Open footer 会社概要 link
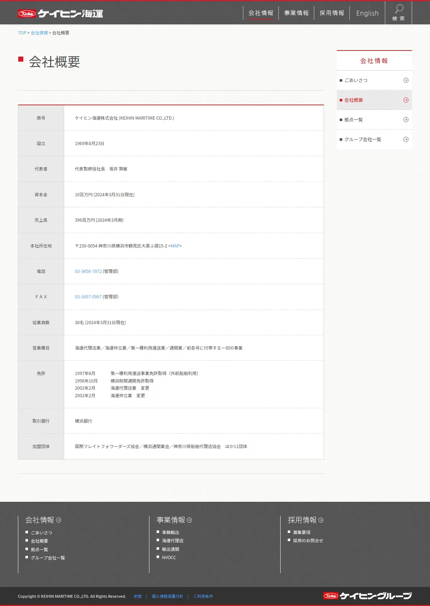This screenshot has width=430, height=606. [39, 541]
